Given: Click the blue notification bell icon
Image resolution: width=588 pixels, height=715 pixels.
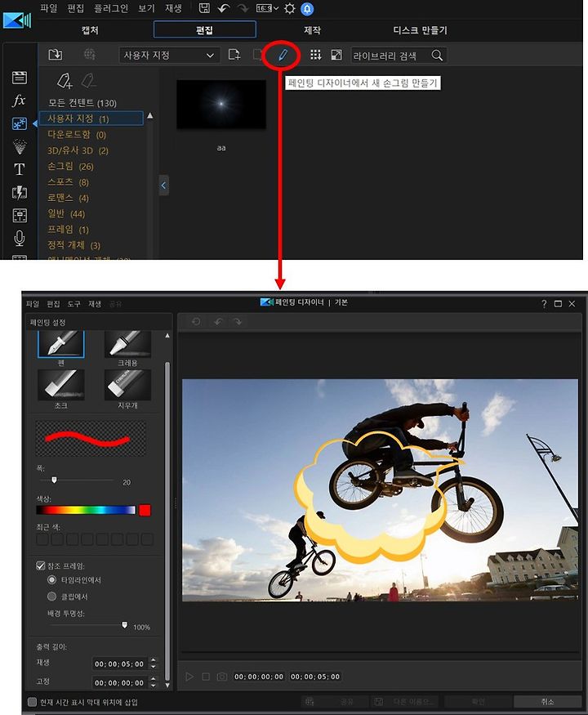Looking at the screenshot, I should [x=308, y=8].
